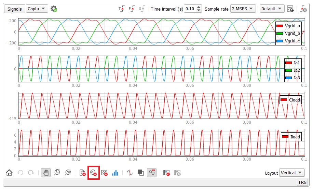Open the Default preset dropdown
The width and height of the screenshot is (313, 190).
(272, 9)
